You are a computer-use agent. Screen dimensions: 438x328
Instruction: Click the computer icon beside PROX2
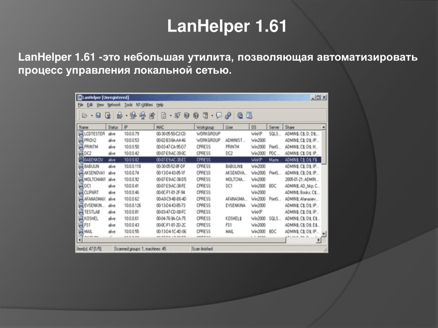[x=81, y=140]
